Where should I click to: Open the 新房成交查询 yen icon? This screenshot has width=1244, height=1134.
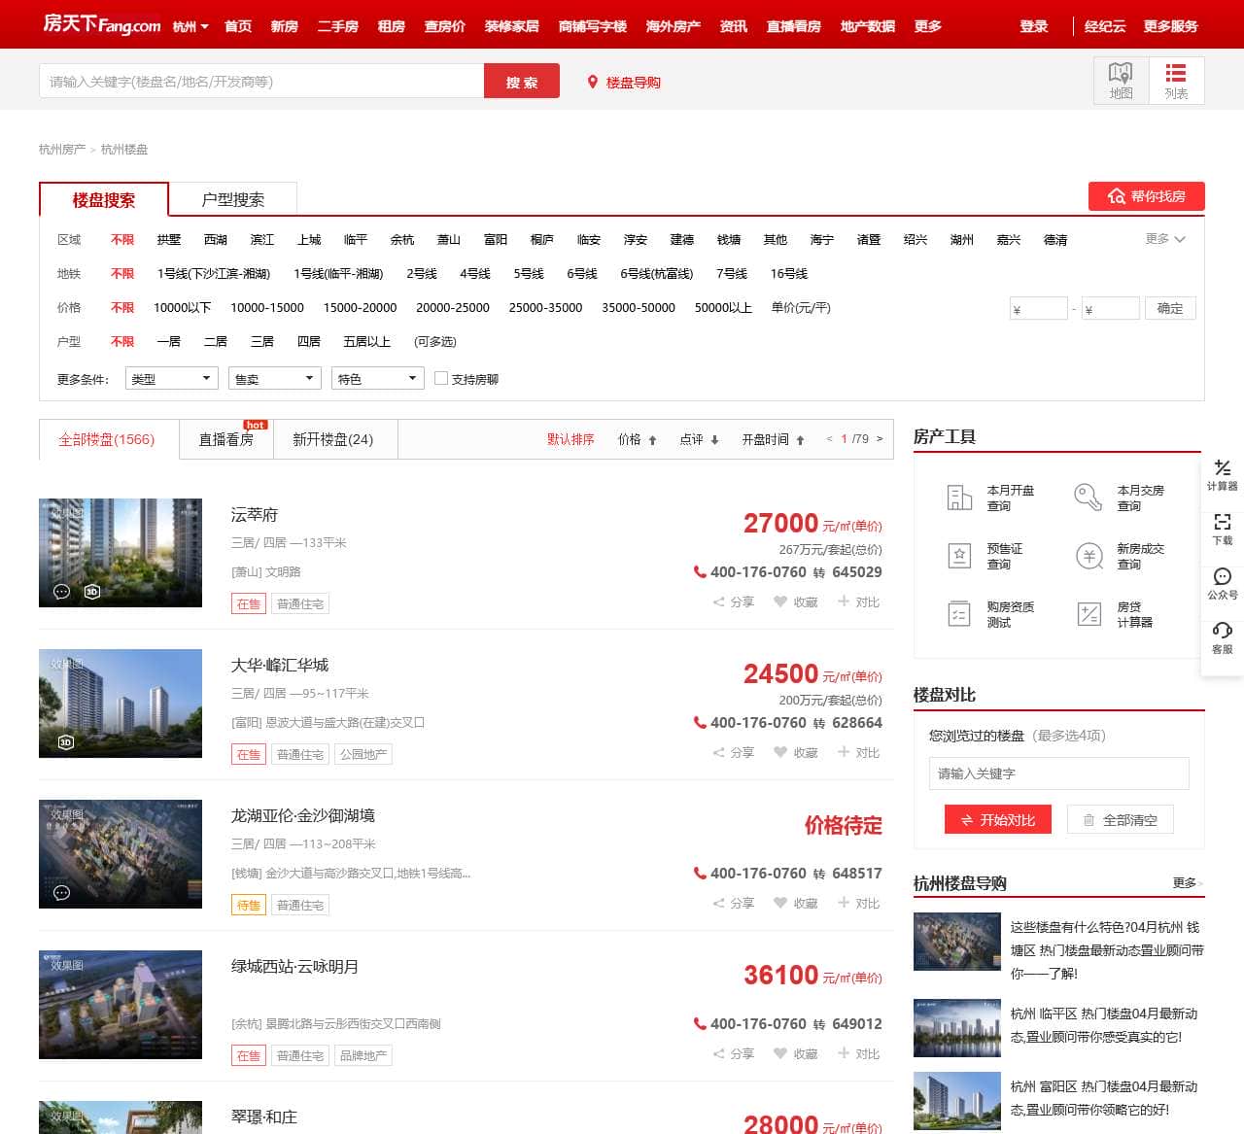tap(1088, 556)
